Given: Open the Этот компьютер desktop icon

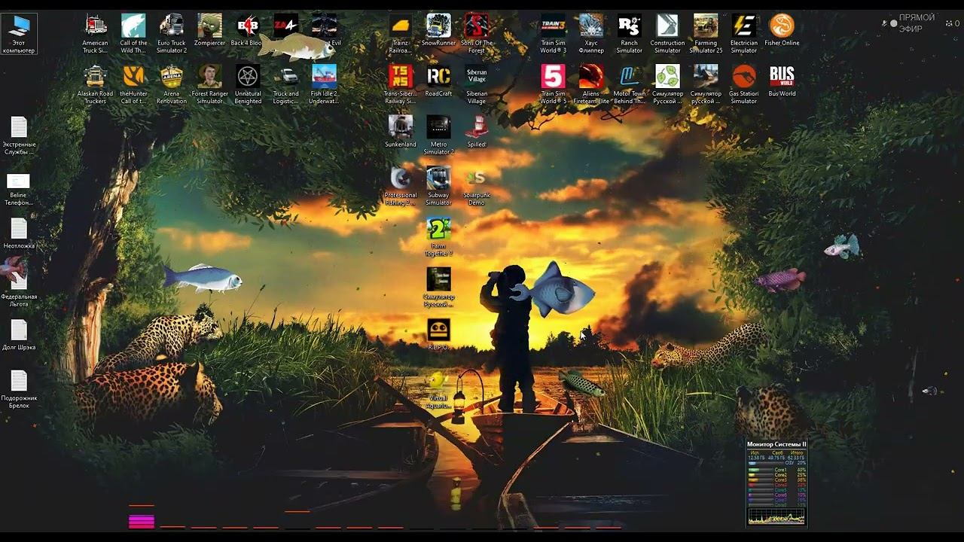Looking at the screenshot, I should [x=19, y=34].
